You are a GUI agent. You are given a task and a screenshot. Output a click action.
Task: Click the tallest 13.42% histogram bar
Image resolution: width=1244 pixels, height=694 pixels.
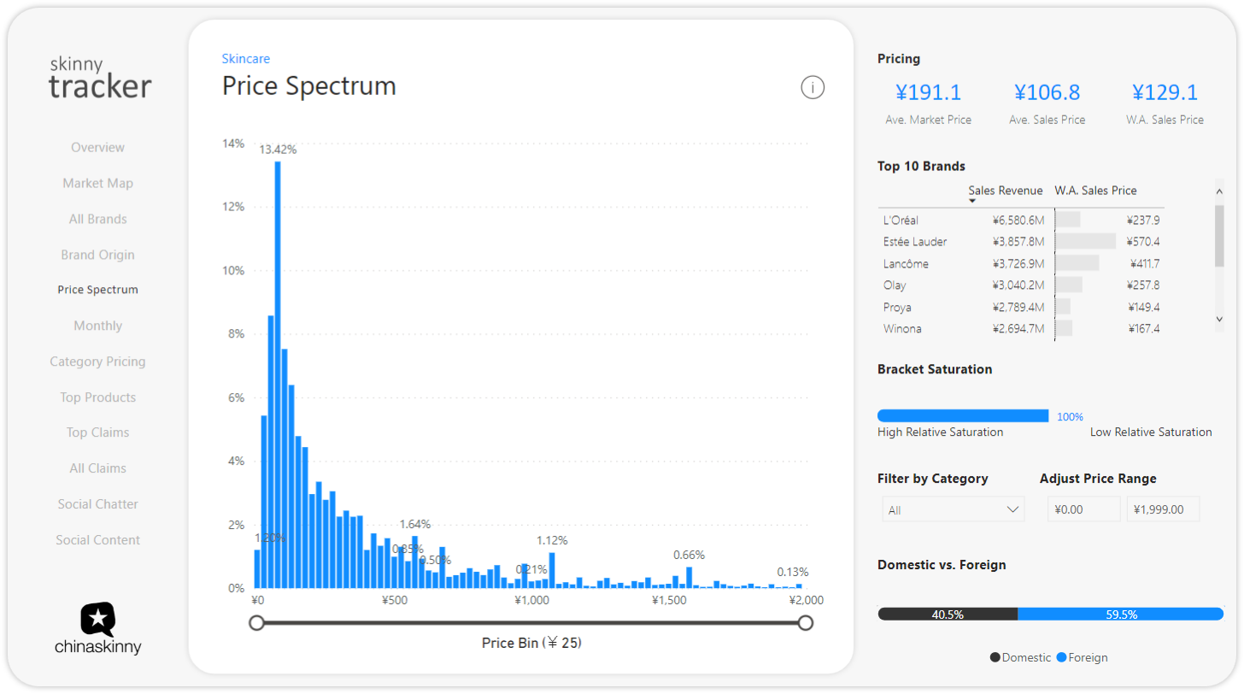click(x=278, y=374)
